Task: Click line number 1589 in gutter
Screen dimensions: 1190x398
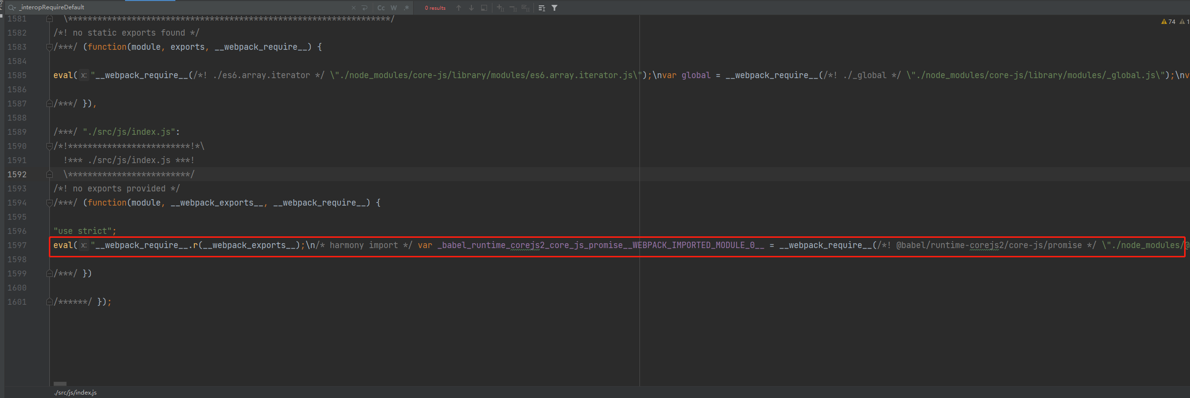Action: (17, 132)
